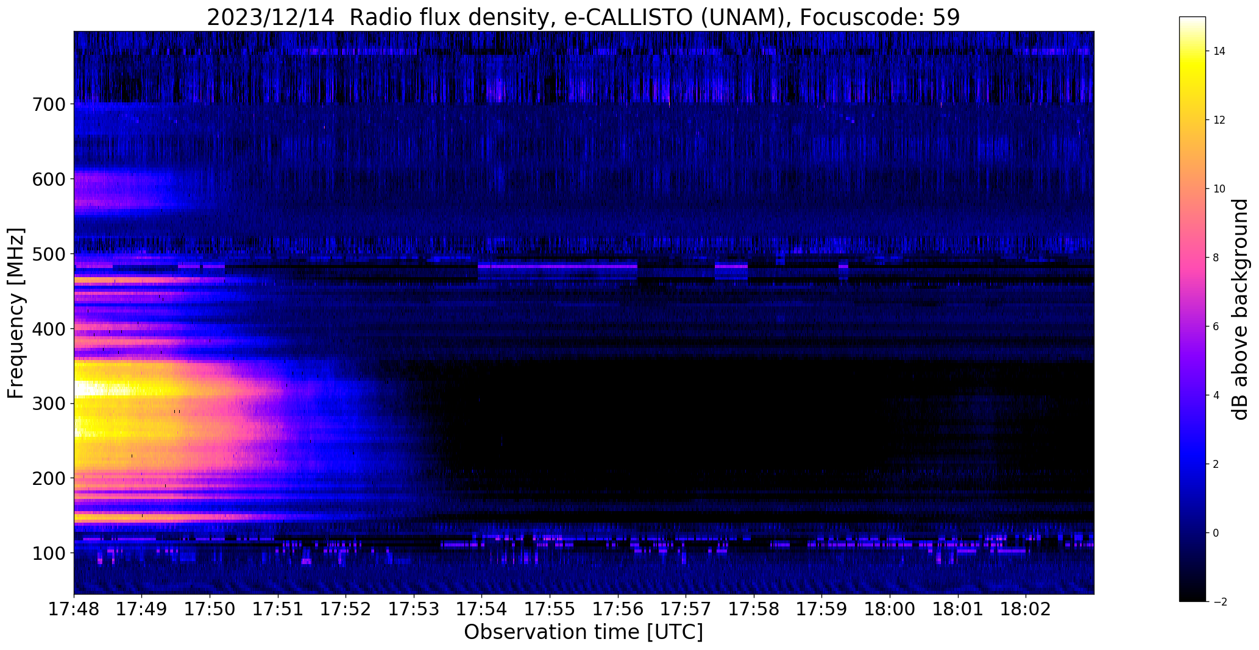The image size is (1259, 650).
Task: Click the 18:02 time tick label
Action: click(1026, 610)
